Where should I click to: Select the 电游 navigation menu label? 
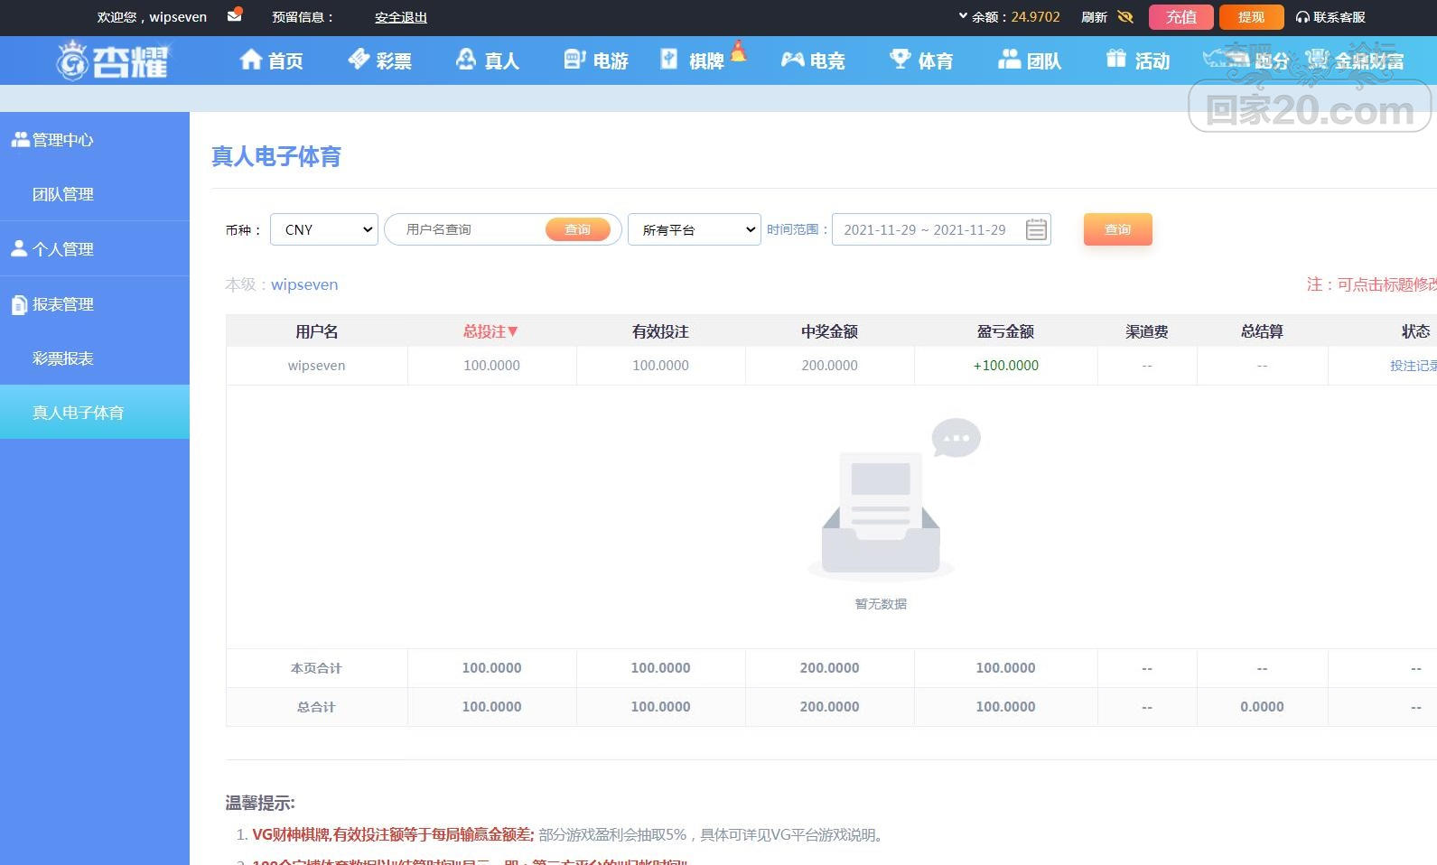click(x=611, y=61)
